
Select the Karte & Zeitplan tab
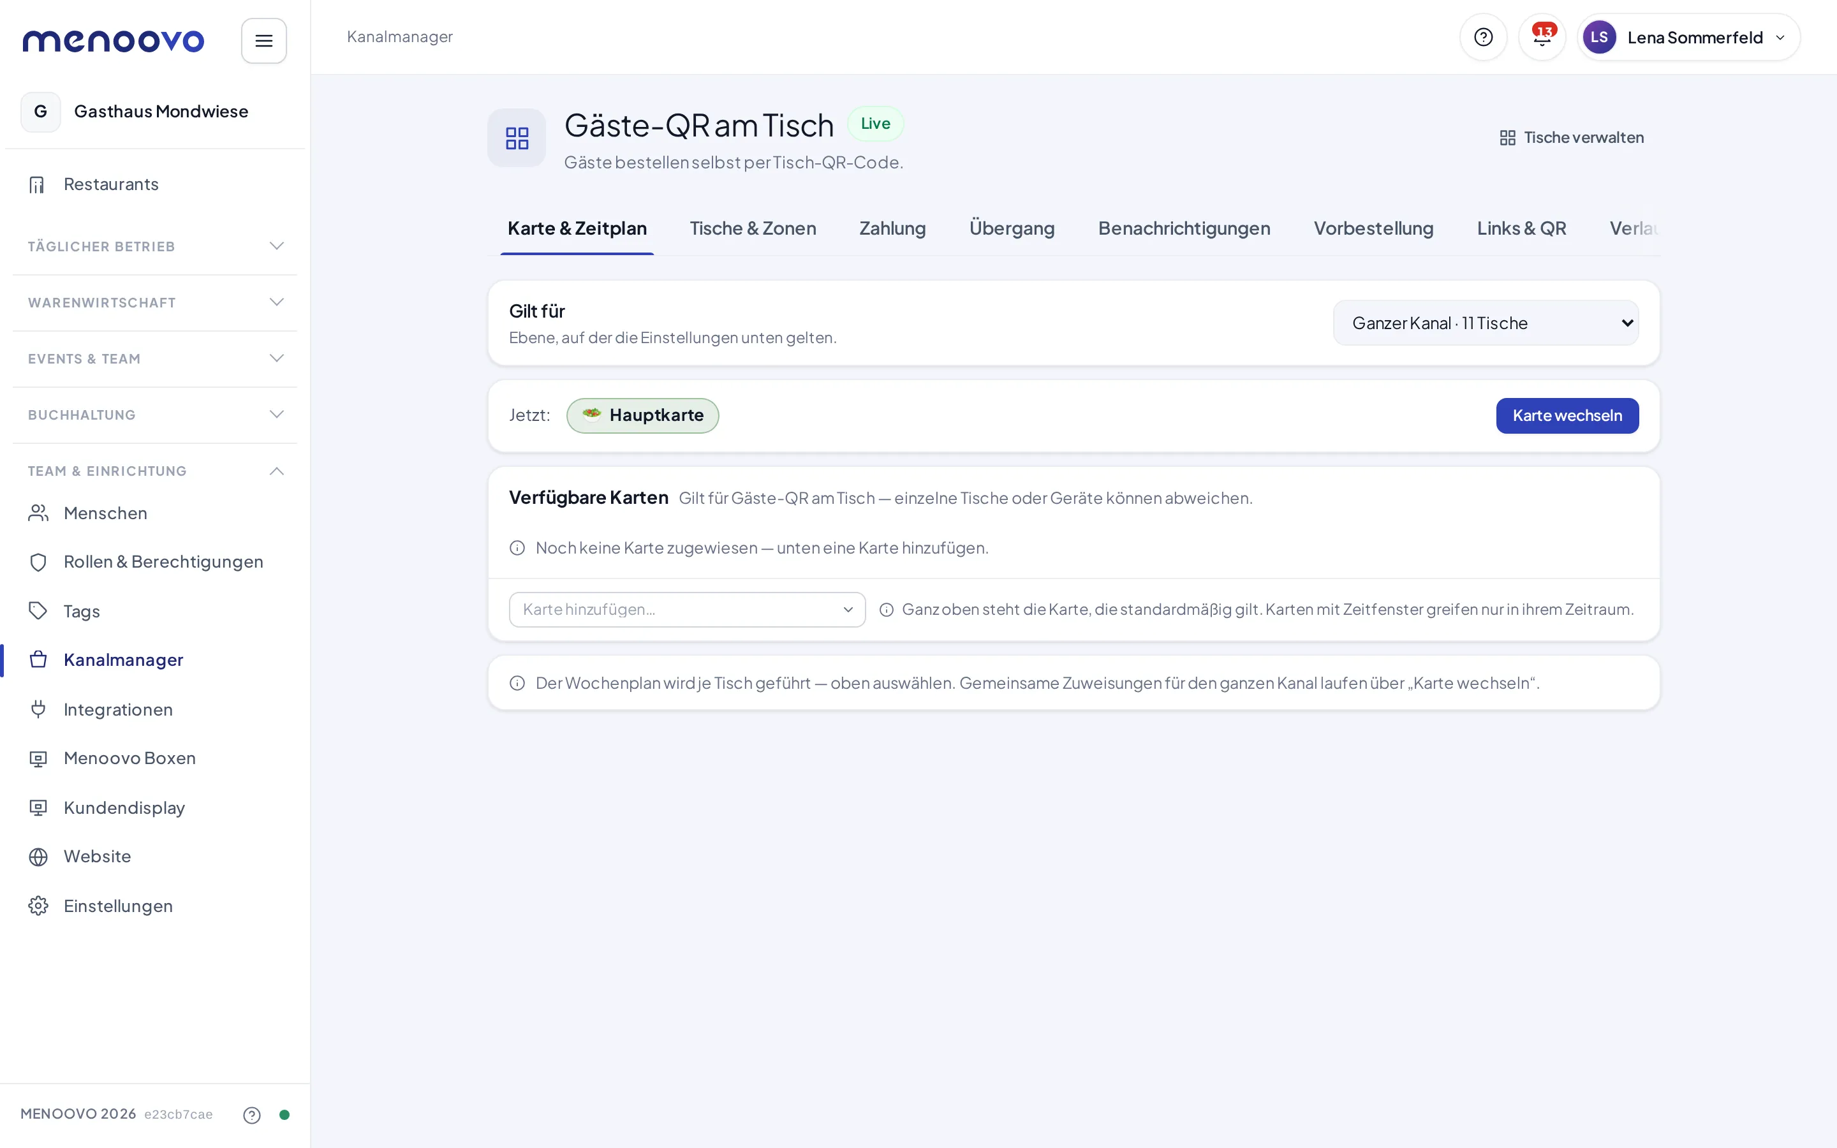coord(577,228)
